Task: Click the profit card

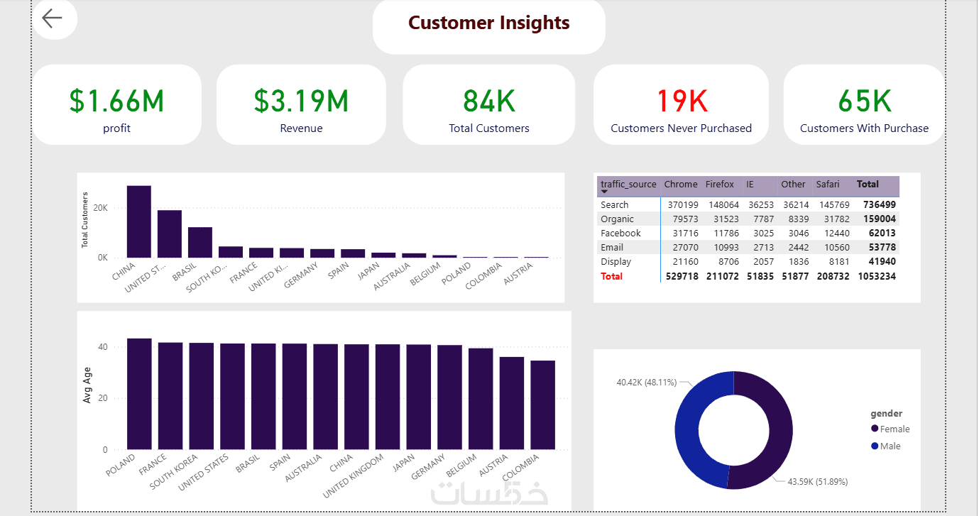Action: click(x=117, y=105)
